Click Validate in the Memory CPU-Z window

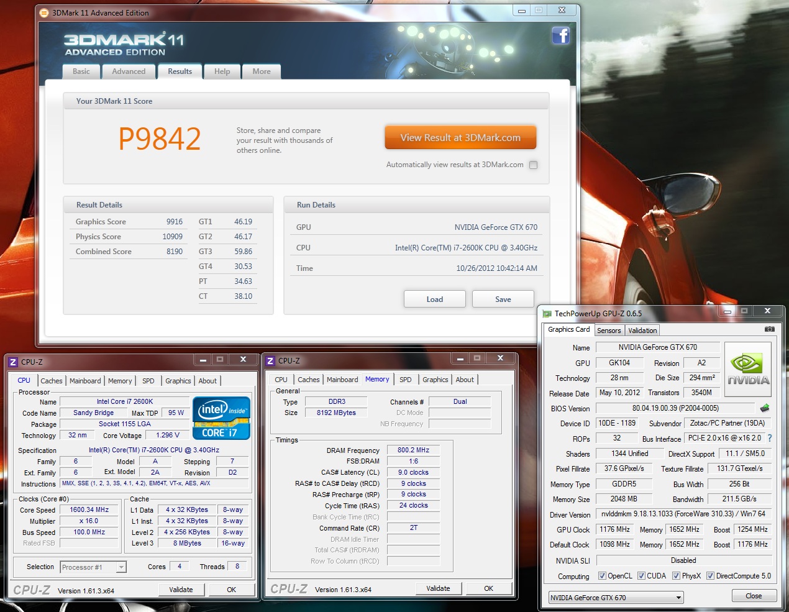pos(438,588)
